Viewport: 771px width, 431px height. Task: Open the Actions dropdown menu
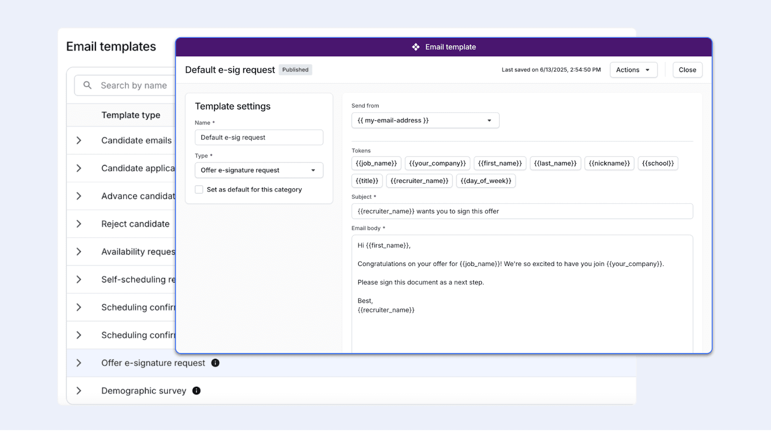coord(633,70)
